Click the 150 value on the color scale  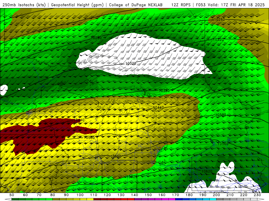tap(148, 195)
